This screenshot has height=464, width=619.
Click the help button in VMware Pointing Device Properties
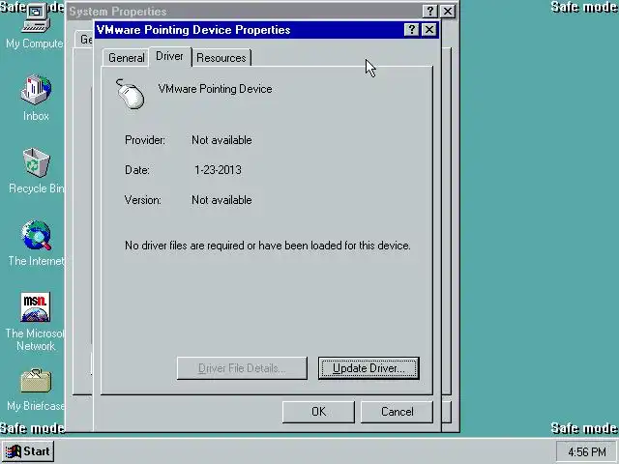pos(411,30)
